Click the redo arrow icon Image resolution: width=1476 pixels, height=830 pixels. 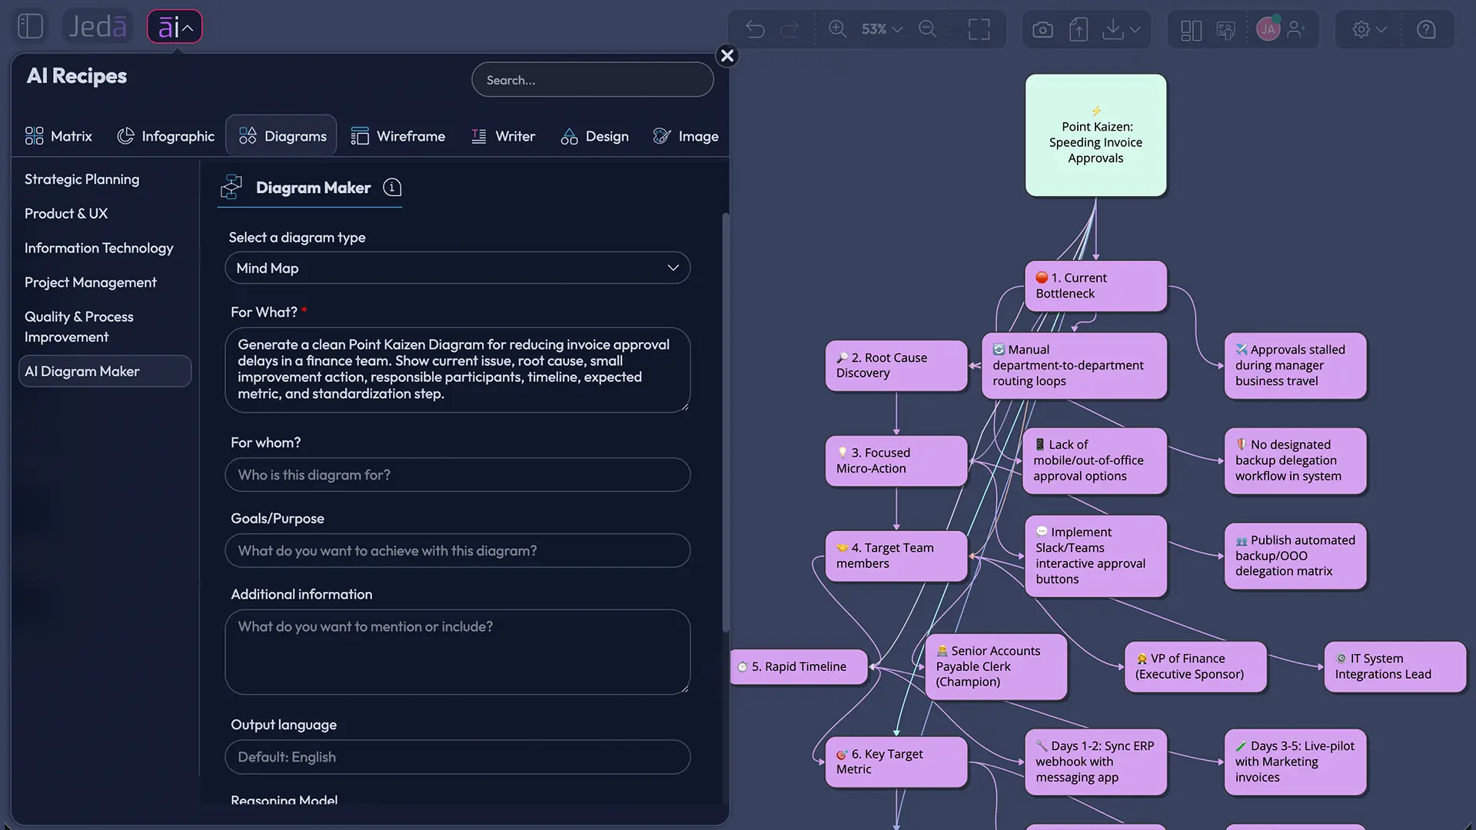coord(790,29)
